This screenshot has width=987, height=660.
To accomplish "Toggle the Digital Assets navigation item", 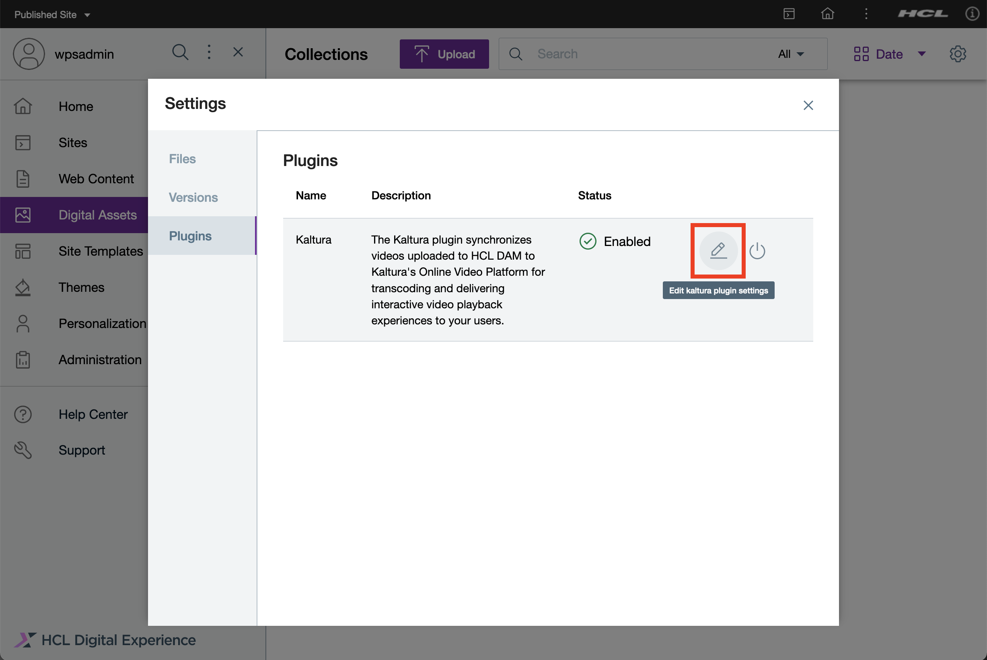I will [x=97, y=215].
